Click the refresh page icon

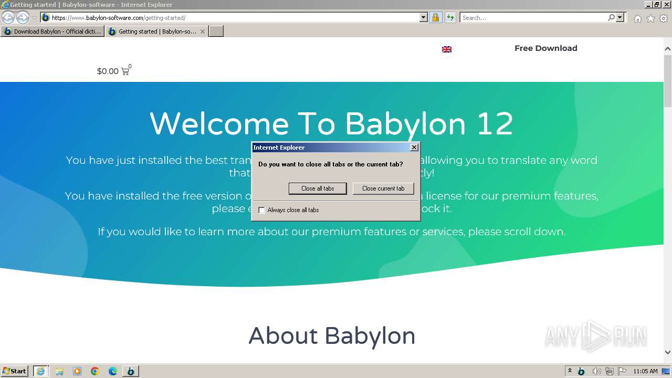tap(450, 17)
